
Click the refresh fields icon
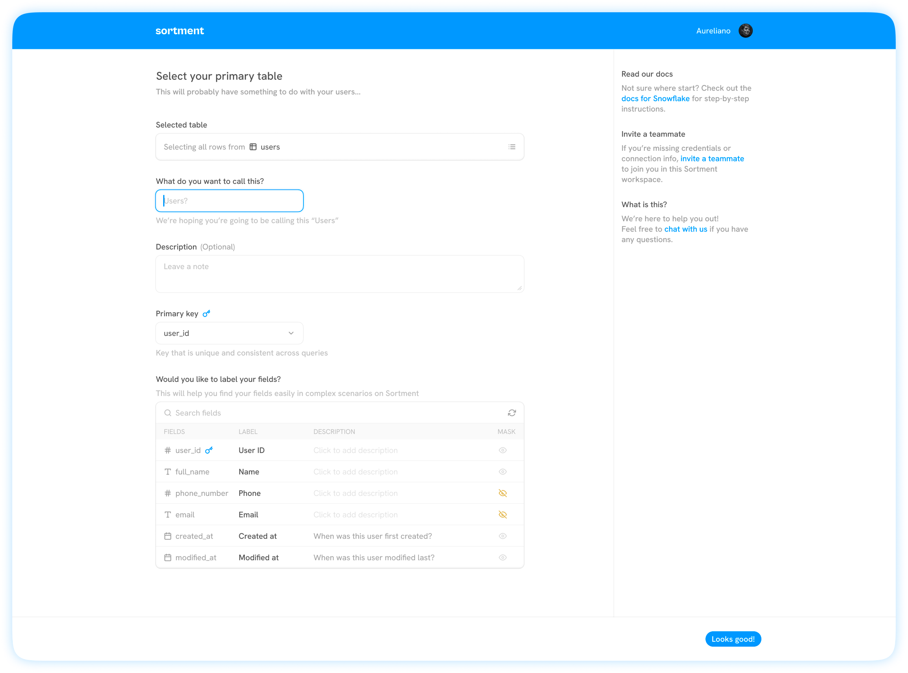coord(512,413)
